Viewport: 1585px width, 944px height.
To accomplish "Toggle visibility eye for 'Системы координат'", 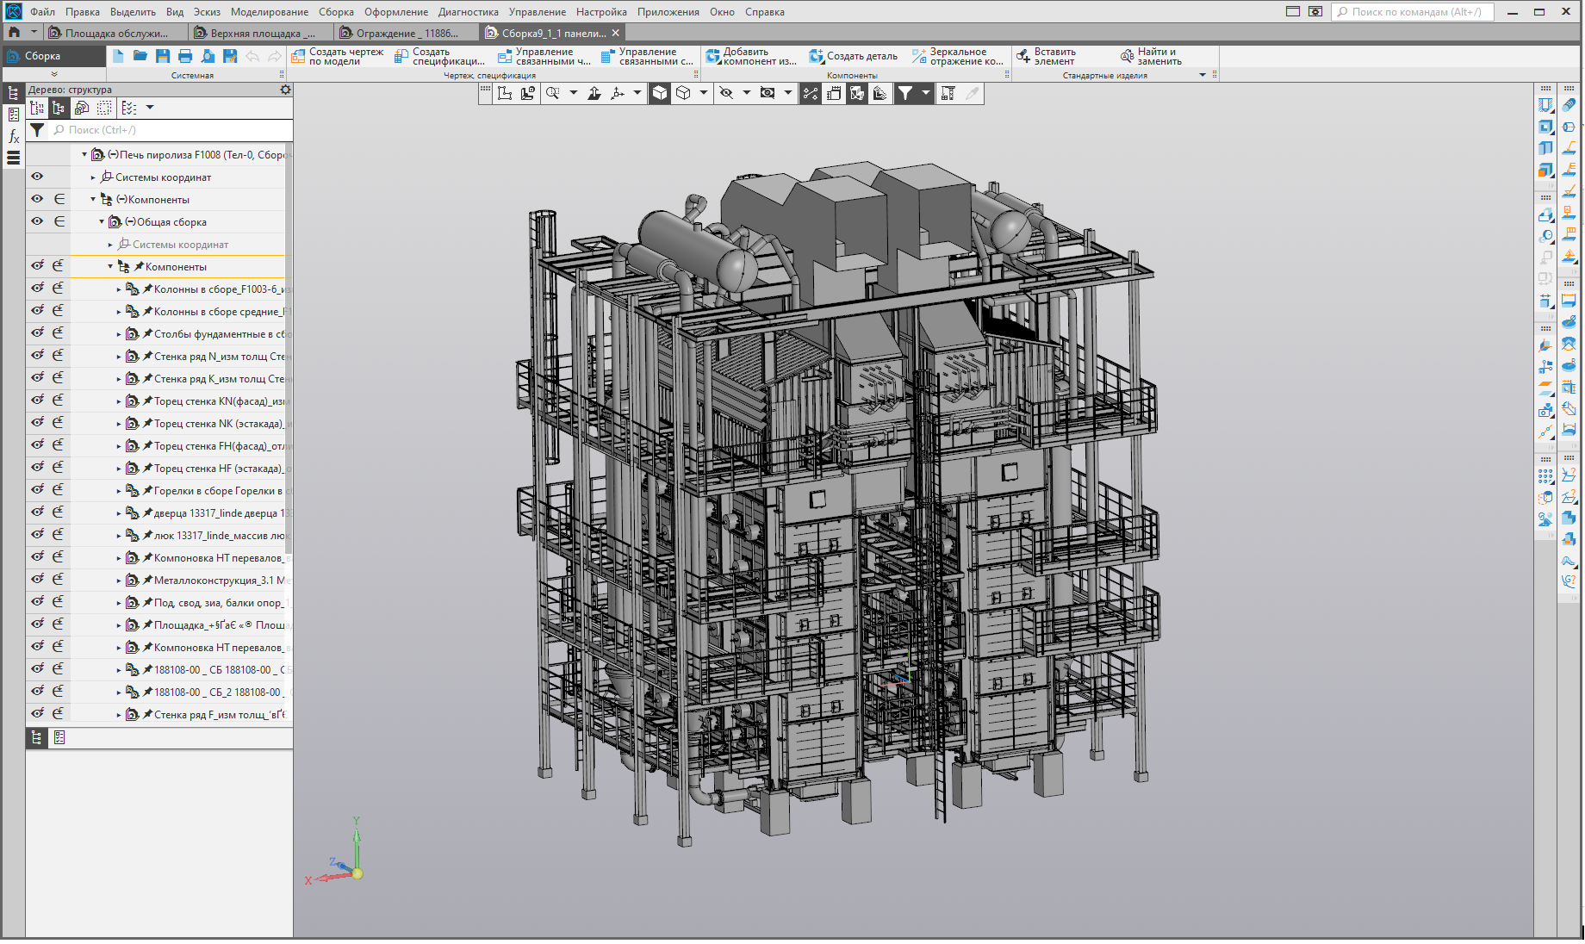I will point(37,177).
